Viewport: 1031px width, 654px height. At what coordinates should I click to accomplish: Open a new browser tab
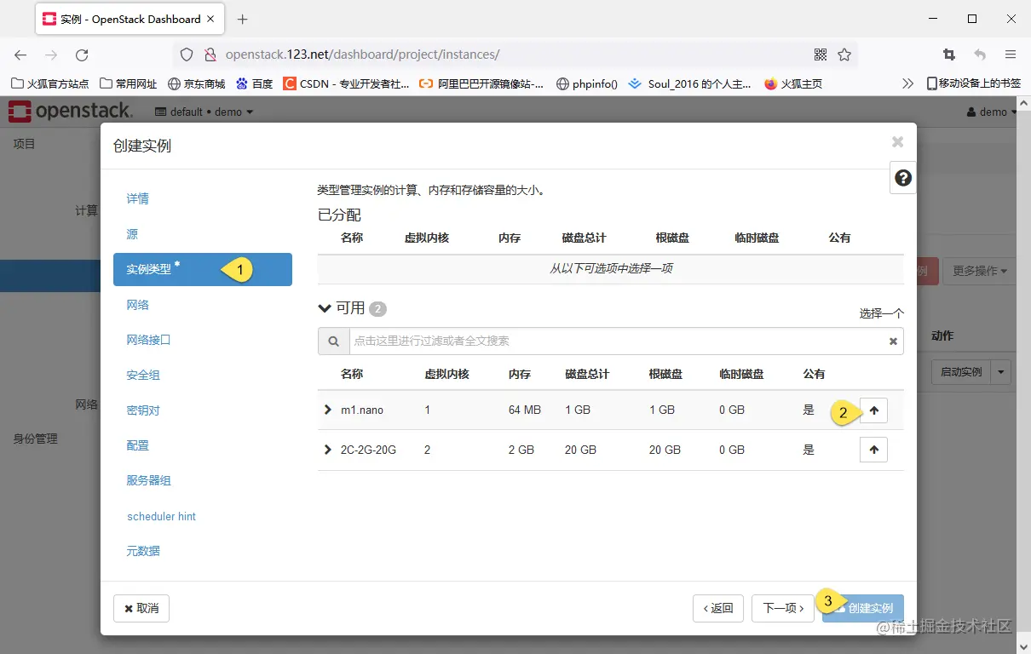point(243,19)
